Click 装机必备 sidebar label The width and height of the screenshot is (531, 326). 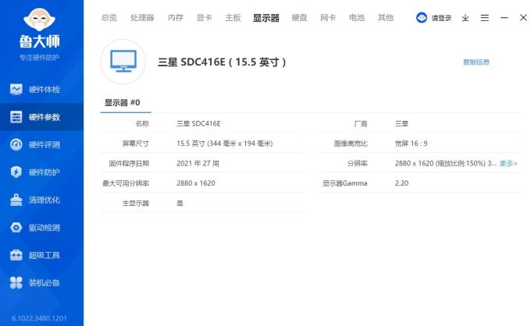(x=45, y=282)
